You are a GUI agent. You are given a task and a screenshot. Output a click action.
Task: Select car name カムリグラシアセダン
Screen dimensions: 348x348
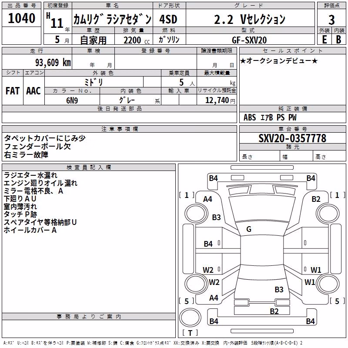tap(112, 19)
